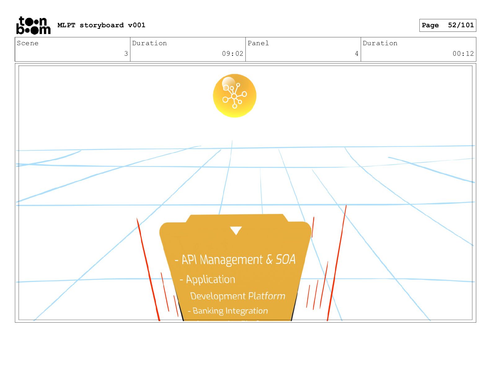Click the 'Scene' header label

tap(28, 43)
